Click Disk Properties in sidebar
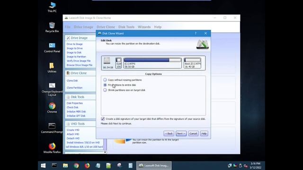The width and height of the screenshot is (303, 170). click(75, 103)
